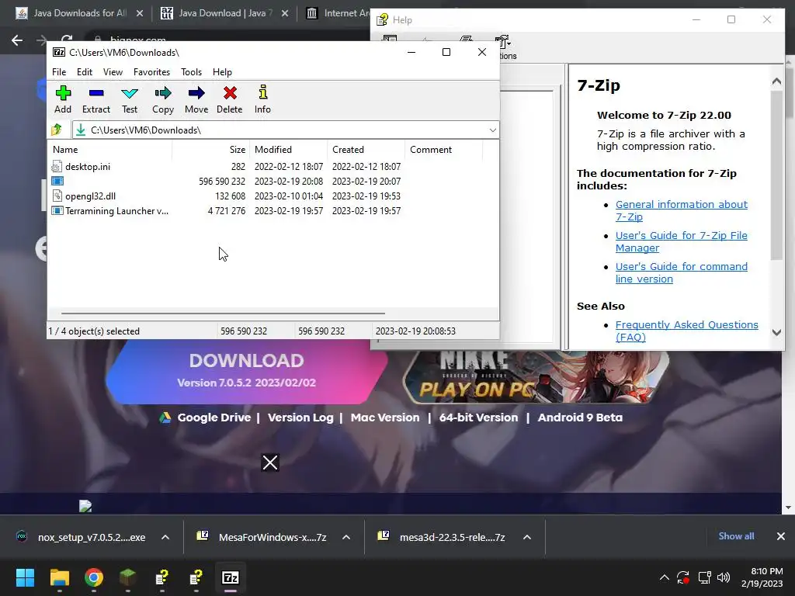Open the Android 9 Beta link
This screenshot has width=795, height=596.
pos(580,418)
